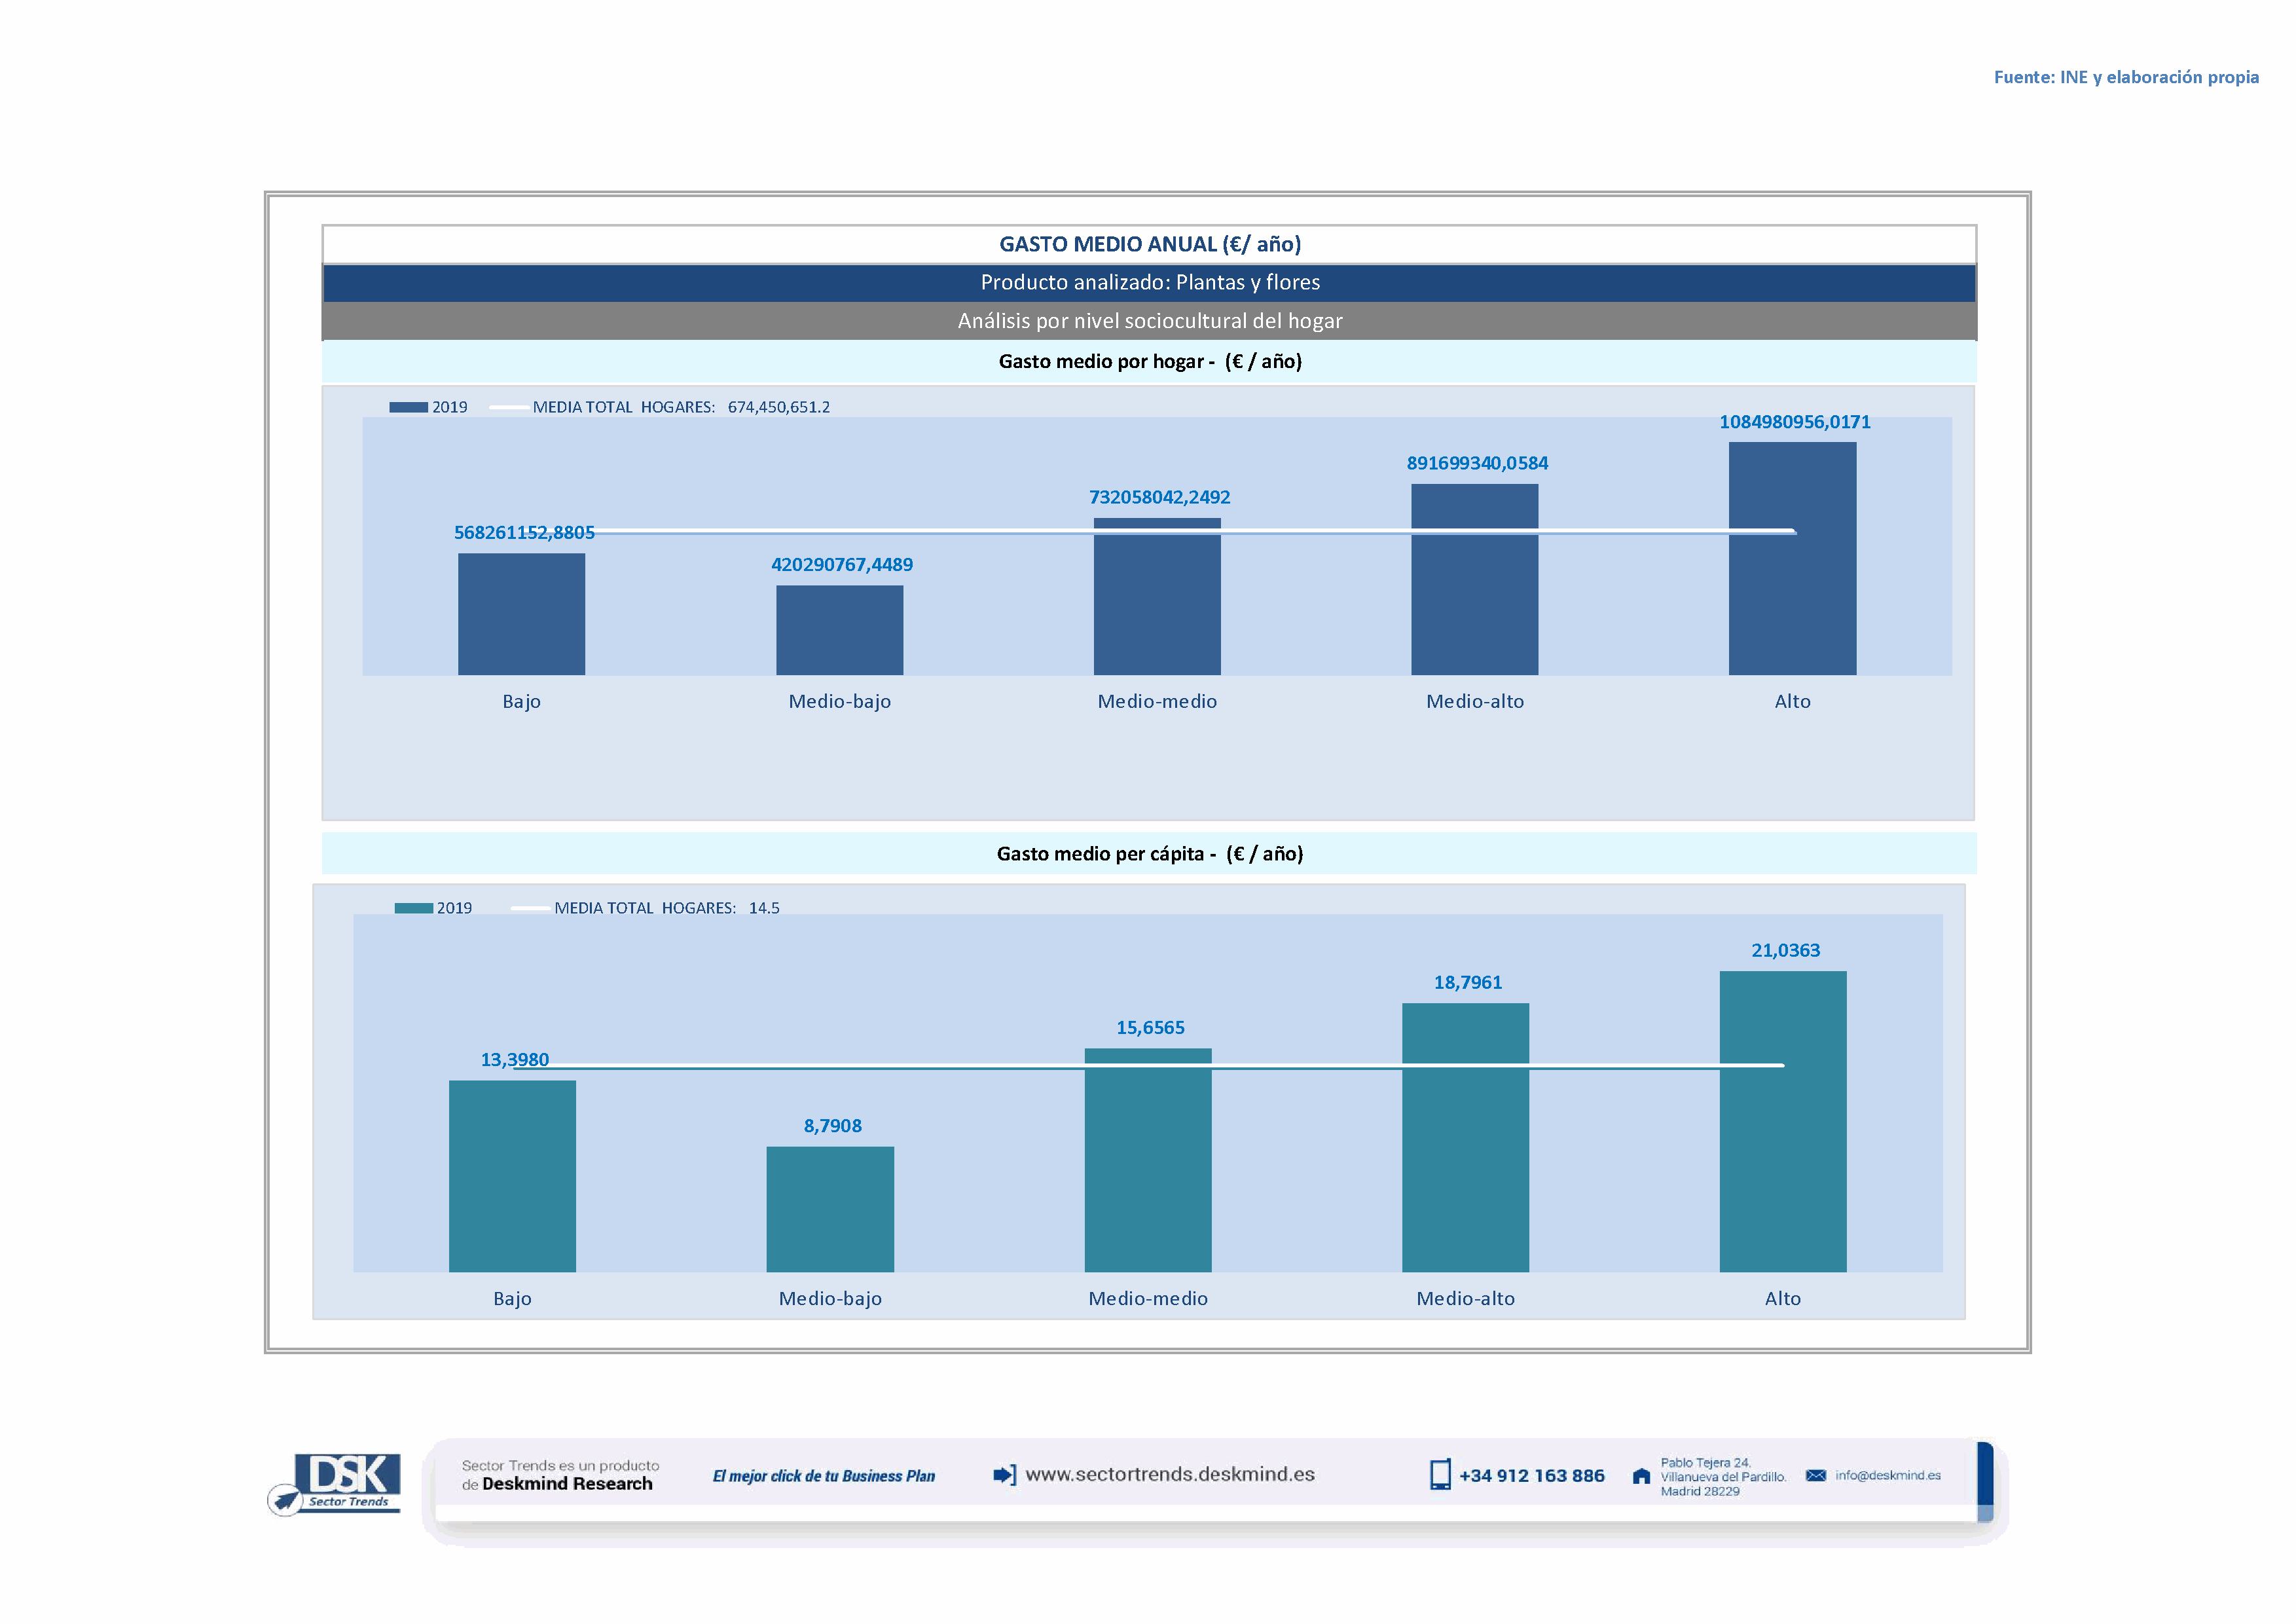Click the info@deskmind.es email address

click(x=1888, y=1475)
